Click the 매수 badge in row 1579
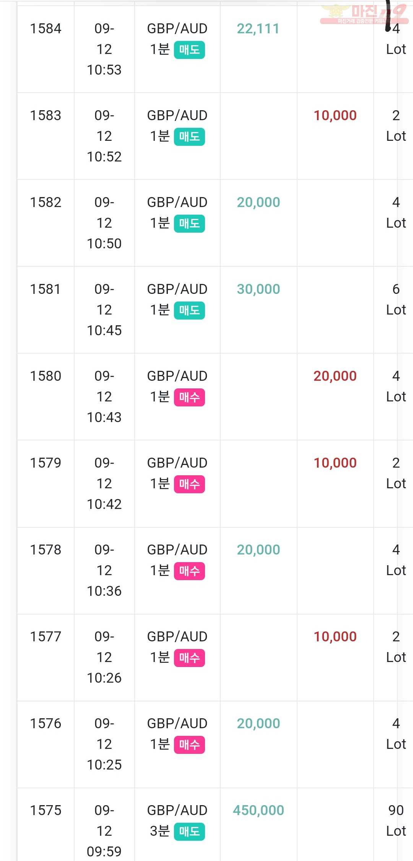Screen dimensions: 413x861 [x=189, y=484]
